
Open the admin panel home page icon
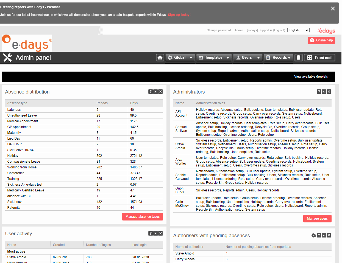(x=160, y=58)
